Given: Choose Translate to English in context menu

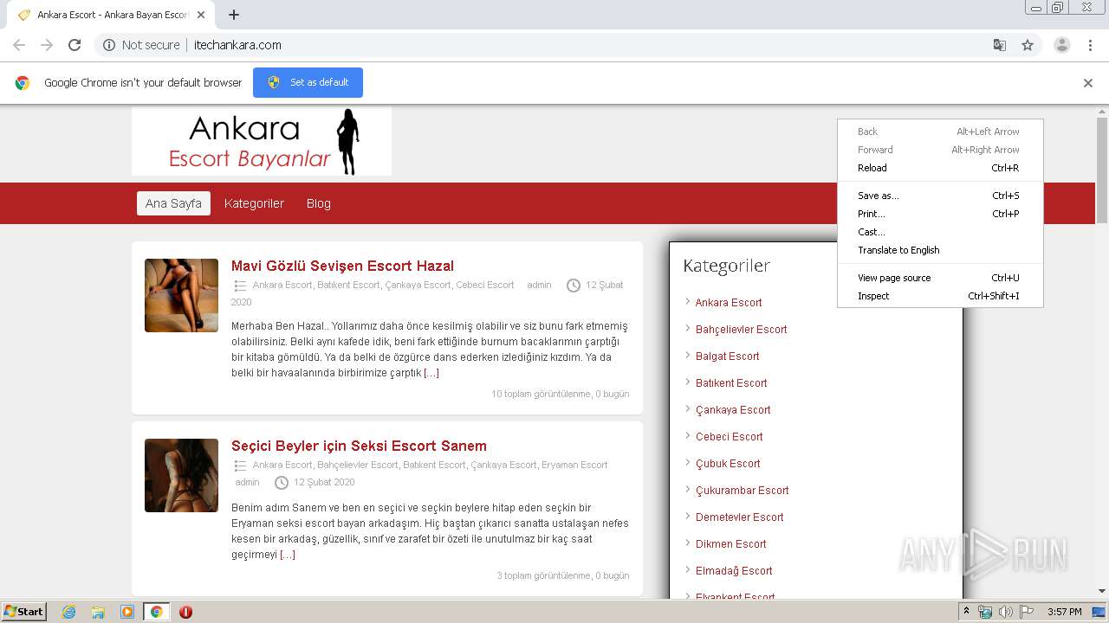Looking at the screenshot, I should coord(940,250).
